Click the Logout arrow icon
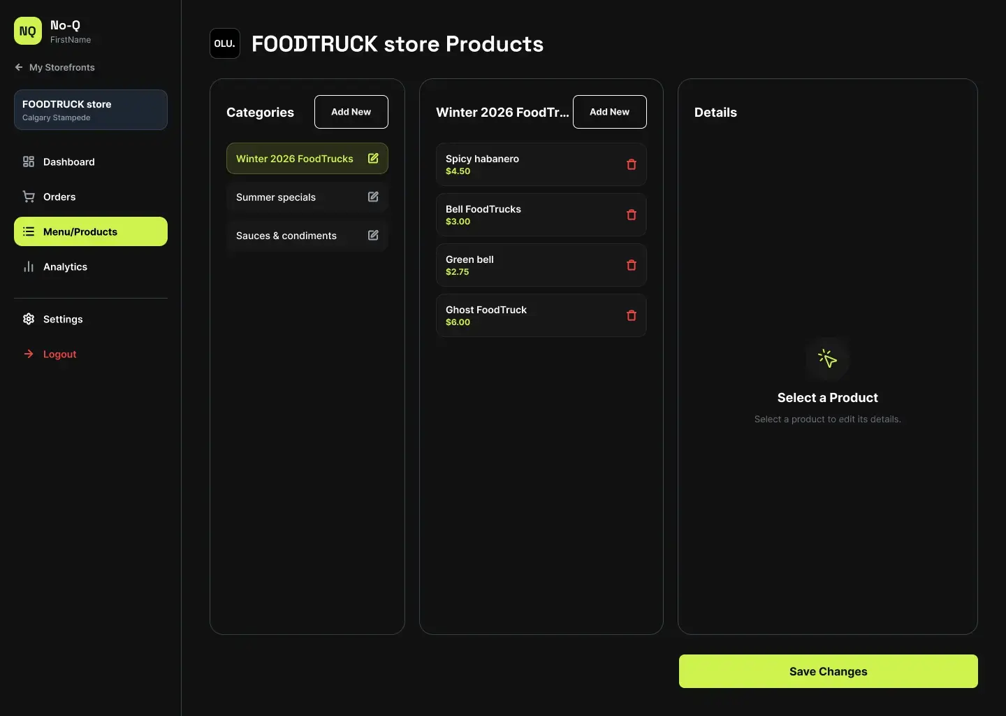This screenshot has height=716, width=1006. (x=29, y=354)
